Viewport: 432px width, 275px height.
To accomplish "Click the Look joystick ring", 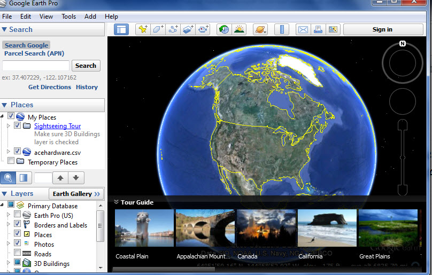I will point(402,63).
